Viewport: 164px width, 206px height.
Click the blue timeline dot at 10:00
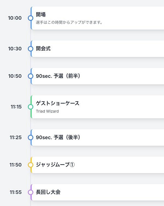[31, 18]
